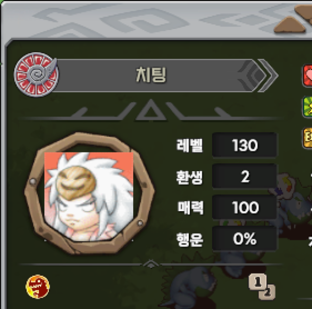
Task: Click the red heart icon at right edge
Action: [x=307, y=75]
